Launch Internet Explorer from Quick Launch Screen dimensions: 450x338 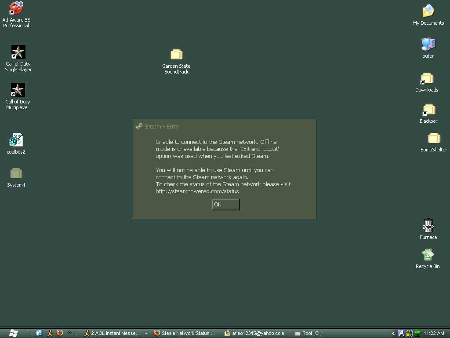pos(39,333)
